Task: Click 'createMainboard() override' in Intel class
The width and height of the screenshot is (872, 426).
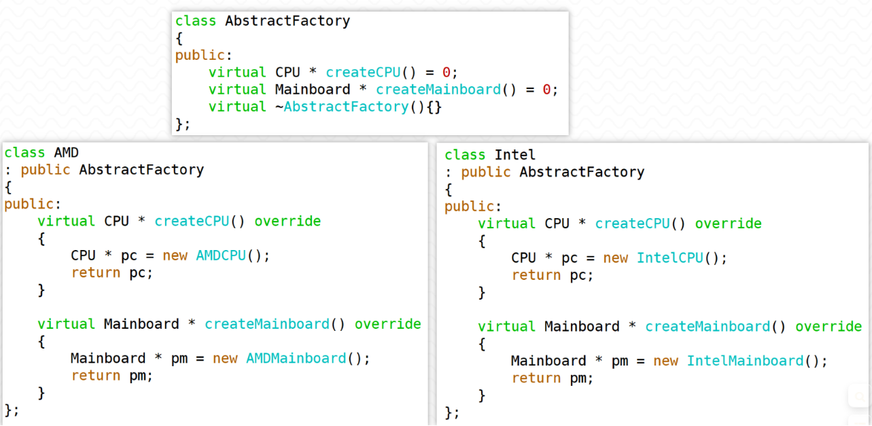Action: tap(753, 327)
